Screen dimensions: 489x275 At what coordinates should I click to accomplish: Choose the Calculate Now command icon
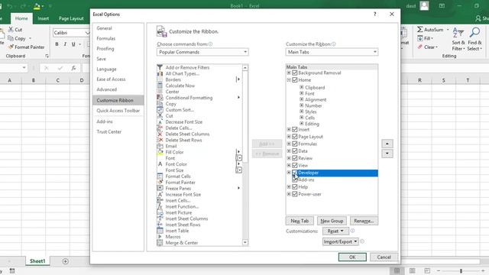point(160,86)
